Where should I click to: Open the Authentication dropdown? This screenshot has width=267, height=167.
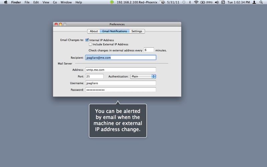point(143,76)
